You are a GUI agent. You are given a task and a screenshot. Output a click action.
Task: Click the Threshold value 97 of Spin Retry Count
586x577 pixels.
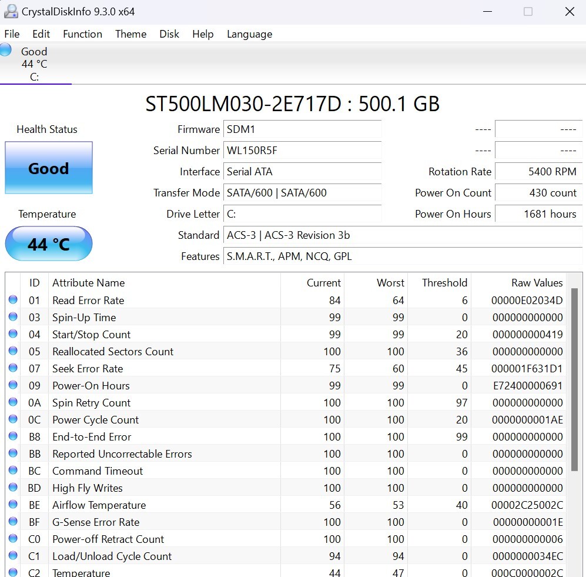click(x=461, y=403)
